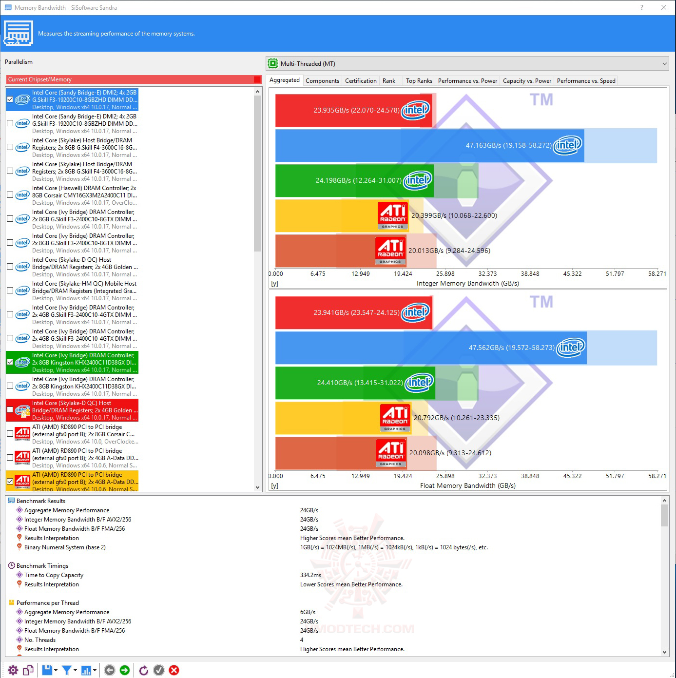
Task: Check the red-highlighted Skylake-D QC entry
Action: [x=10, y=410]
